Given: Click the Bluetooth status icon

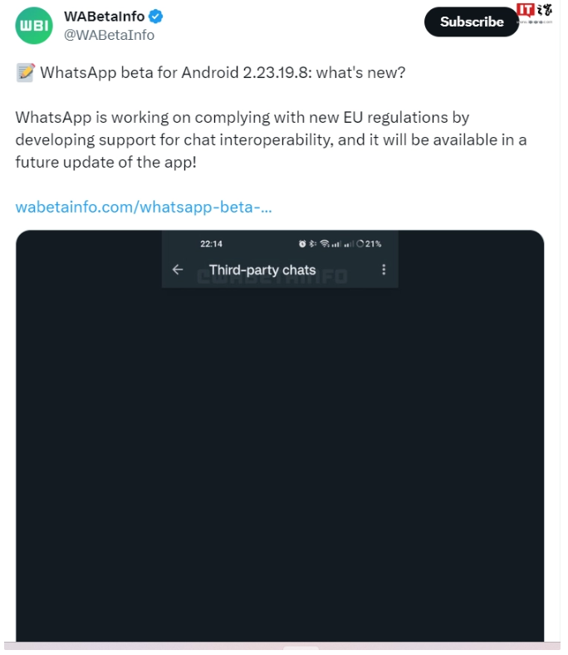Looking at the screenshot, I should pyautogui.click(x=312, y=243).
